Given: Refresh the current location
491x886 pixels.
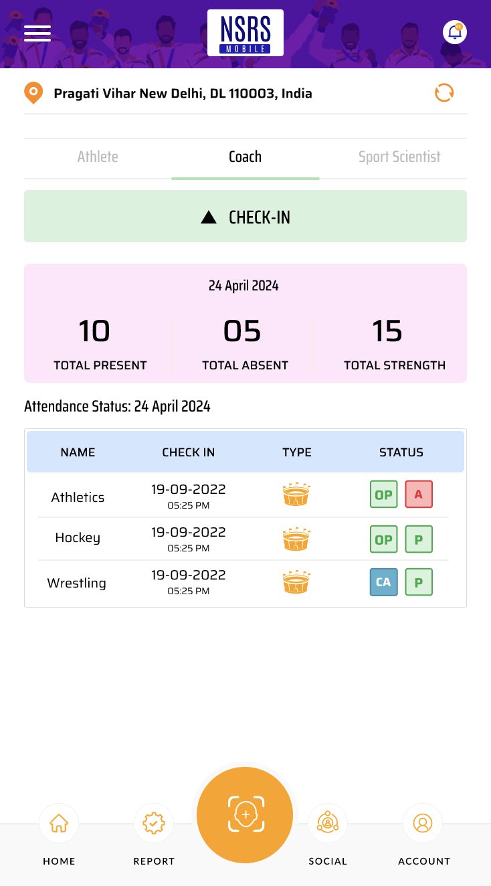Looking at the screenshot, I should [444, 92].
